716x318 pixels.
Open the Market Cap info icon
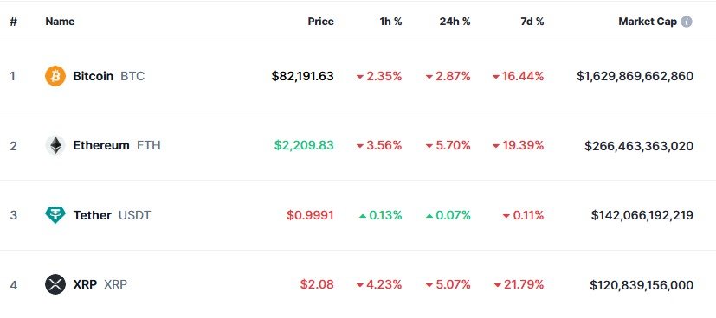coord(687,22)
